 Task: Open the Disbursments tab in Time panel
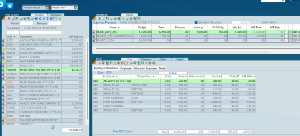coord(146,59)
